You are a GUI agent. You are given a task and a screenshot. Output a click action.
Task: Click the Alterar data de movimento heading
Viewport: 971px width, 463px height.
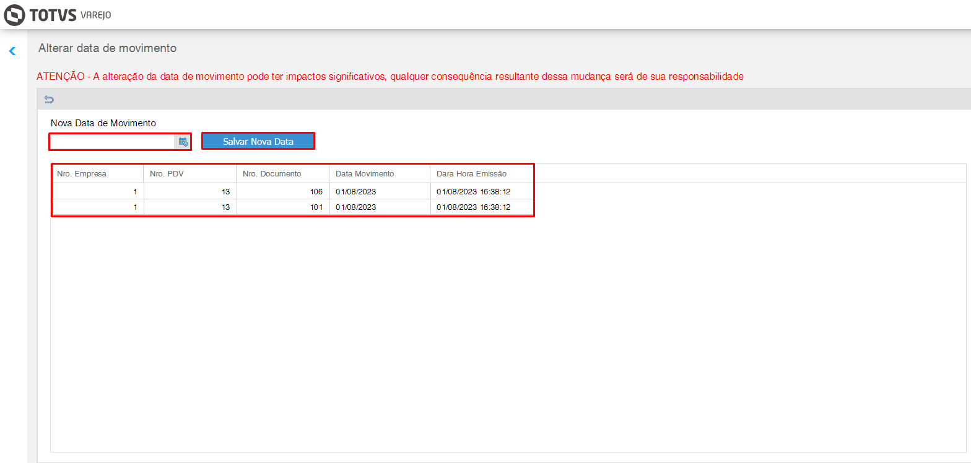click(108, 48)
